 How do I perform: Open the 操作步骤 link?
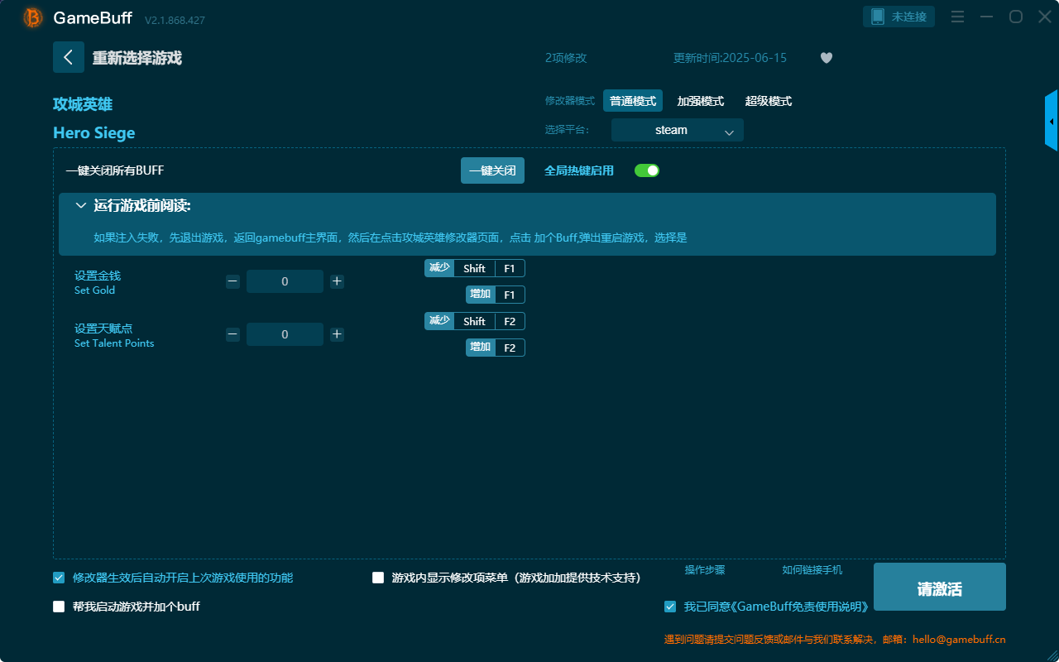[x=705, y=570]
